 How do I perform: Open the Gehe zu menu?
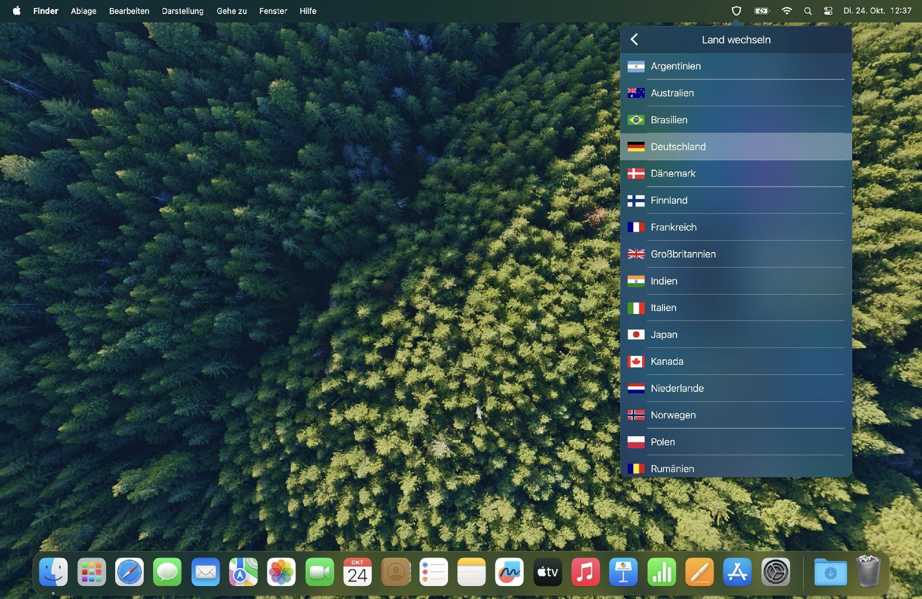[231, 10]
